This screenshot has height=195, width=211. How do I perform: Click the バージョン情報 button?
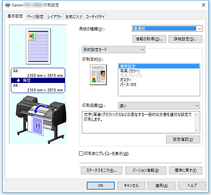(145, 170)
